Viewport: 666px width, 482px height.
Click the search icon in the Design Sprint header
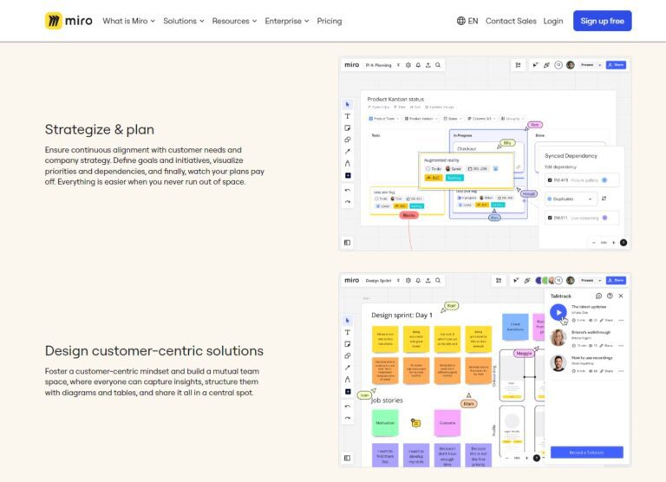438,281
